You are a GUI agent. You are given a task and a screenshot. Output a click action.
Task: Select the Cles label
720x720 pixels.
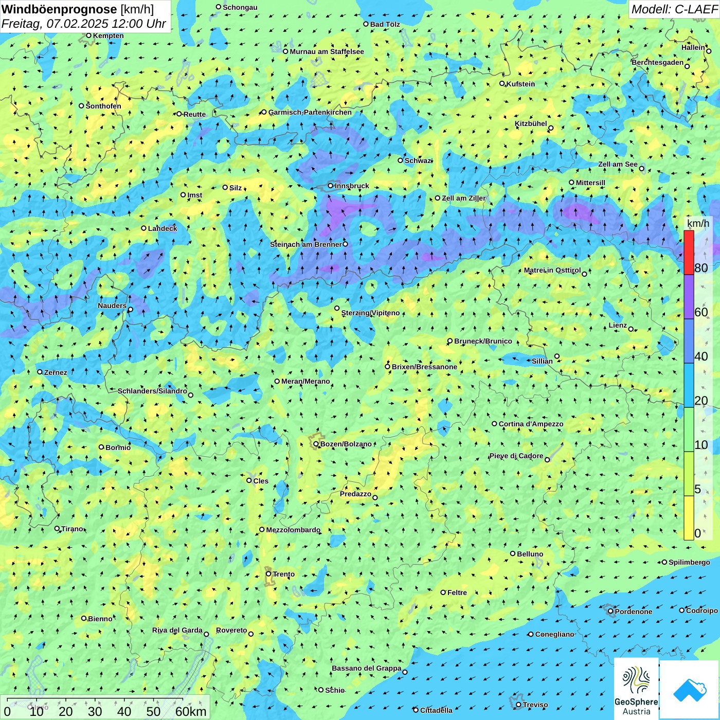coord(261,481)
